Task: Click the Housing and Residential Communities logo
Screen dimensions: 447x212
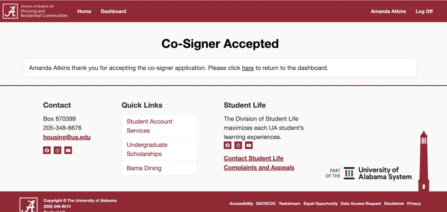Action: pyautogui.click(x=36, y=11)
